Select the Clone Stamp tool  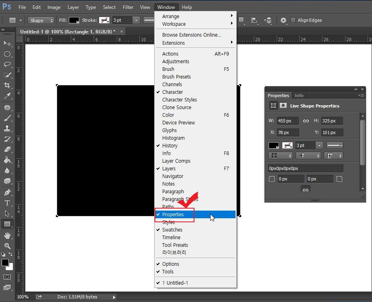(7, 128)
